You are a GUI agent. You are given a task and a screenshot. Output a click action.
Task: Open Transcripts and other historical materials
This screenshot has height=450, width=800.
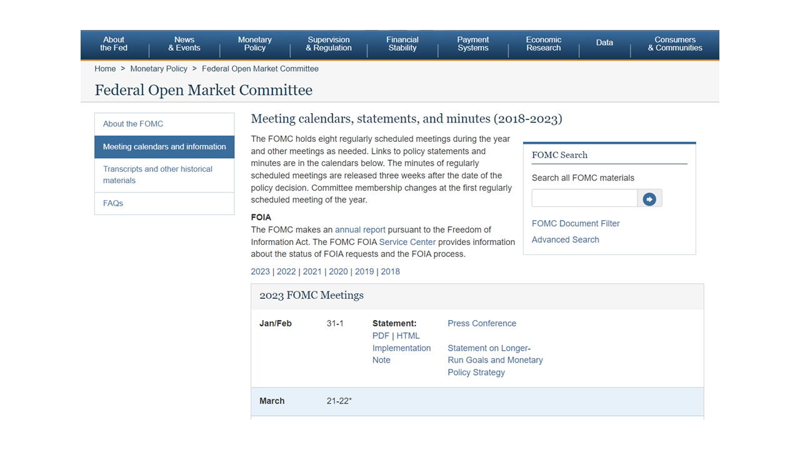pyautogui.click(x=164, y=175)
